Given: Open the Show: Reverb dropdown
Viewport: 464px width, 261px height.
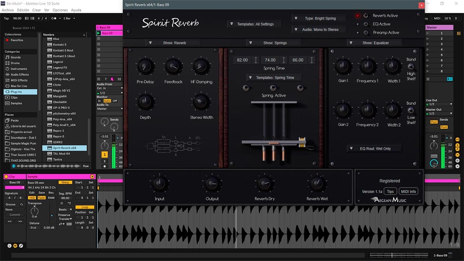Looking at the screenshot, I should click(x=174, y=43).
